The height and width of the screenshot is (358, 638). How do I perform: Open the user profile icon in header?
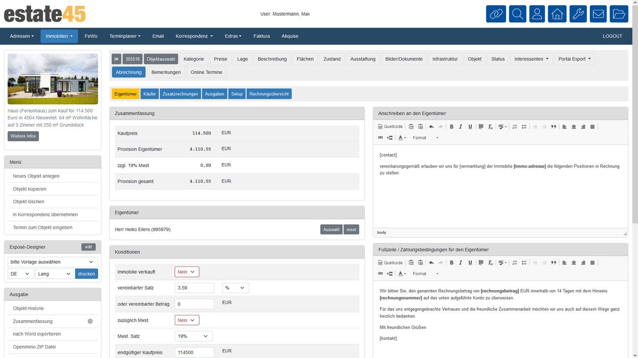pyautogui.click(x=537, y=14)
